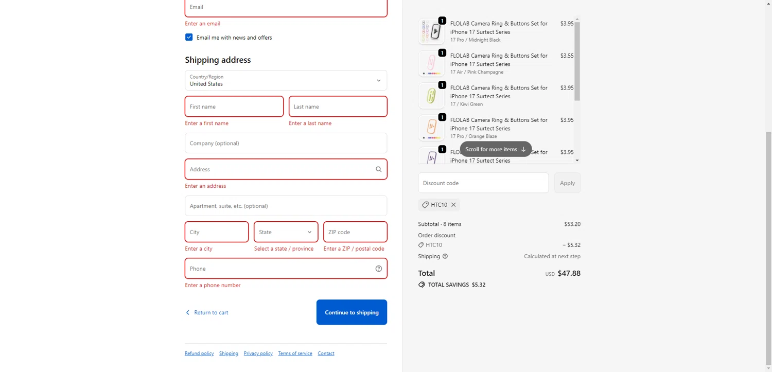Screen dimensions: 772x372
Task: Click the 'Calculated at next step' text
Action: (x=552, y=256)
